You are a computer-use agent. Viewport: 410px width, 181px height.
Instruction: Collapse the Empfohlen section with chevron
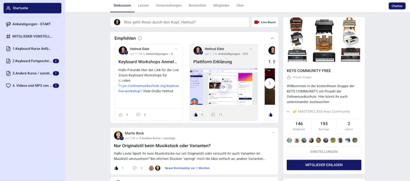[272, 38]
